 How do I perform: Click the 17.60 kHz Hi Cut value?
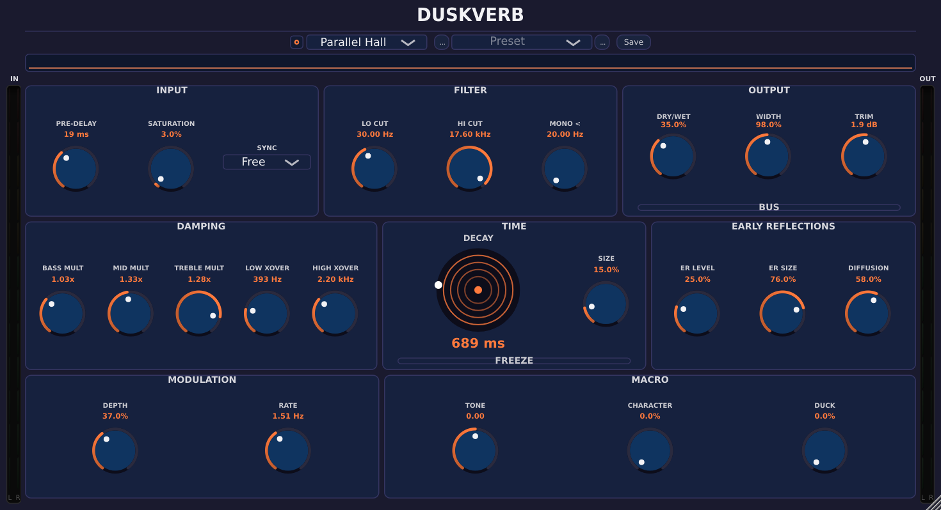(470, 134)
